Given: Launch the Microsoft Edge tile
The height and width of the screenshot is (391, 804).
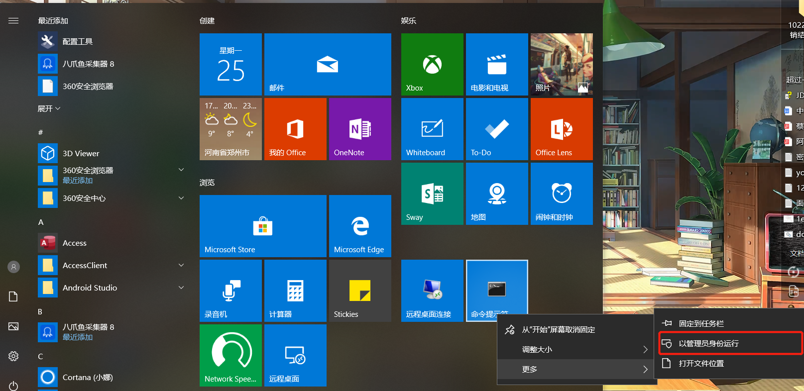Looking at the screenshot, I should (x=360, y=226).
